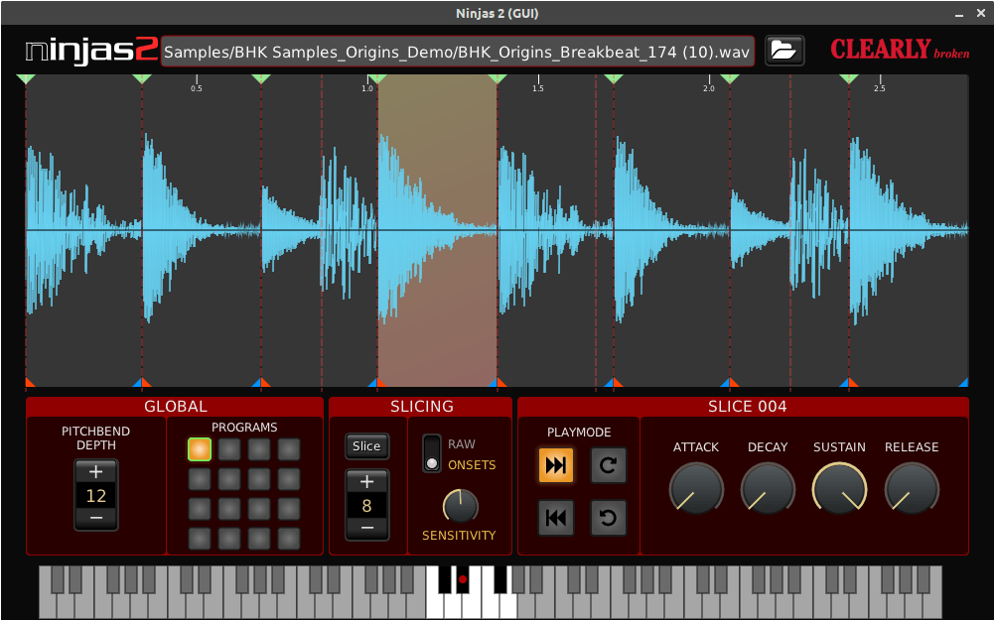Activate the reverse playback playmode icon
The height and width of the screenshot is (621, 995).
click(x=556, y=517)
